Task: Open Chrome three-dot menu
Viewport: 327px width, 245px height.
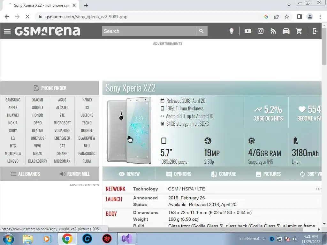Action: click(320, 17)
